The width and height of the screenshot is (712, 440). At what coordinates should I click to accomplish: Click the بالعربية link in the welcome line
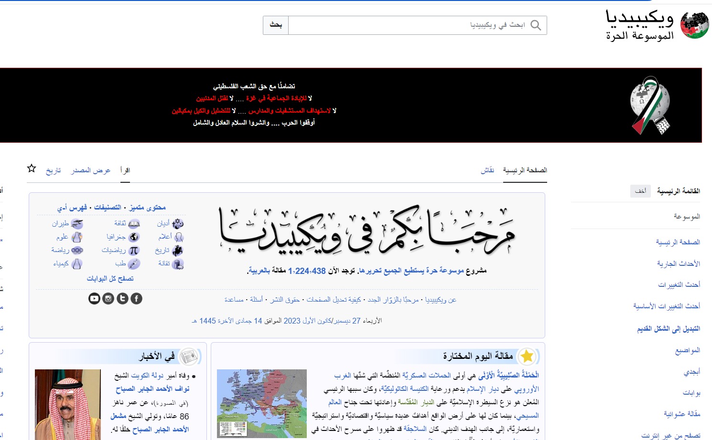pyautogui.click(x=259, y=271)
